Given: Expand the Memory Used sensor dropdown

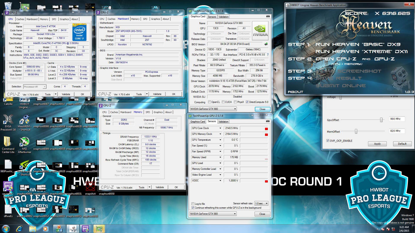Looking at the screenshot, I should (220, 157).
